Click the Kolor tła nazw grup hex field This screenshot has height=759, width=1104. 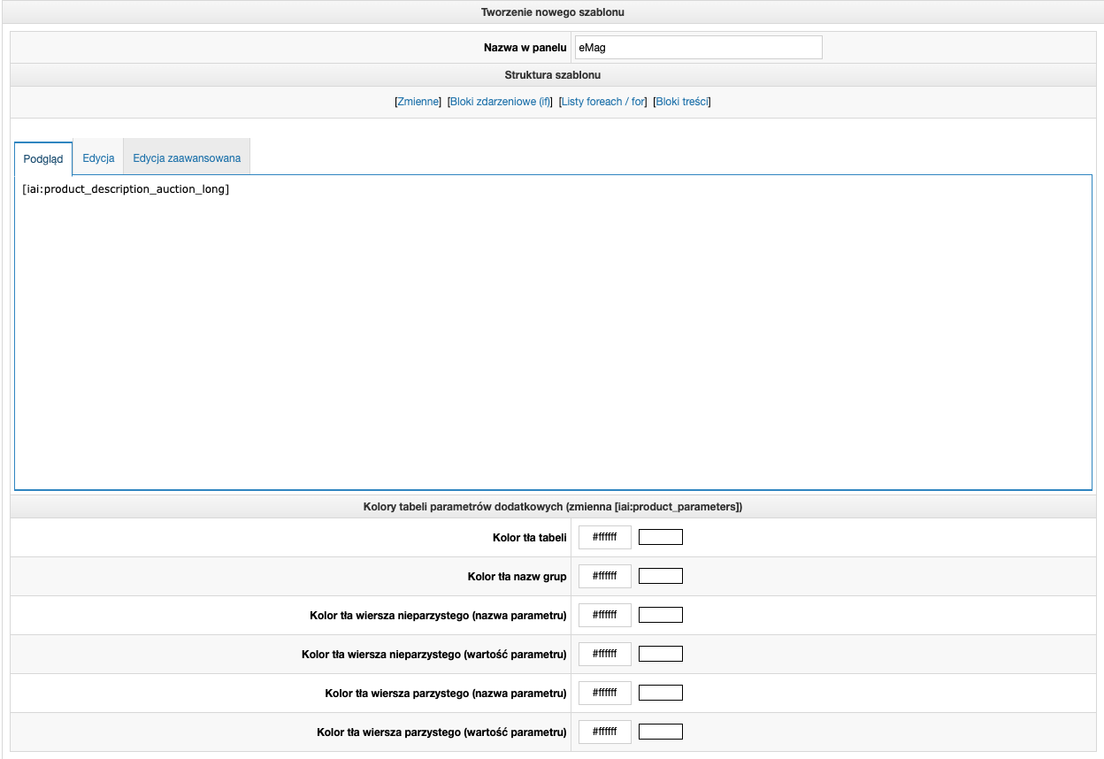coord(605,576)
